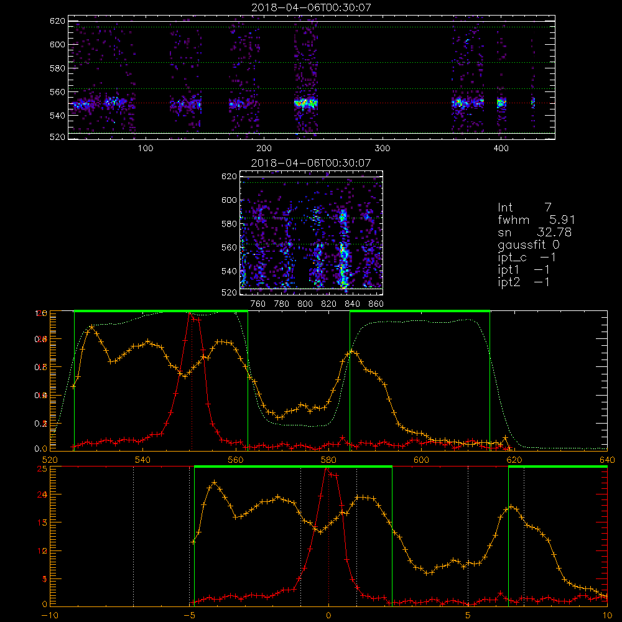Click the bright vertical streak near 832 in middle image
The image size is (622, 622).
[x=343, y=250]
